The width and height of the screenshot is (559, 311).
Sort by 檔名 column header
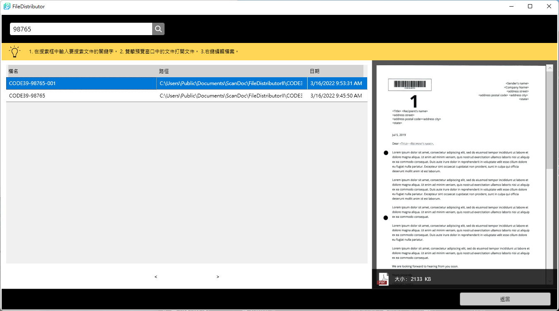(82, 71)
